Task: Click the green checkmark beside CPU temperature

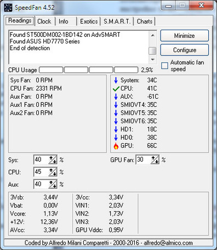Action: [x=116, y=89]
